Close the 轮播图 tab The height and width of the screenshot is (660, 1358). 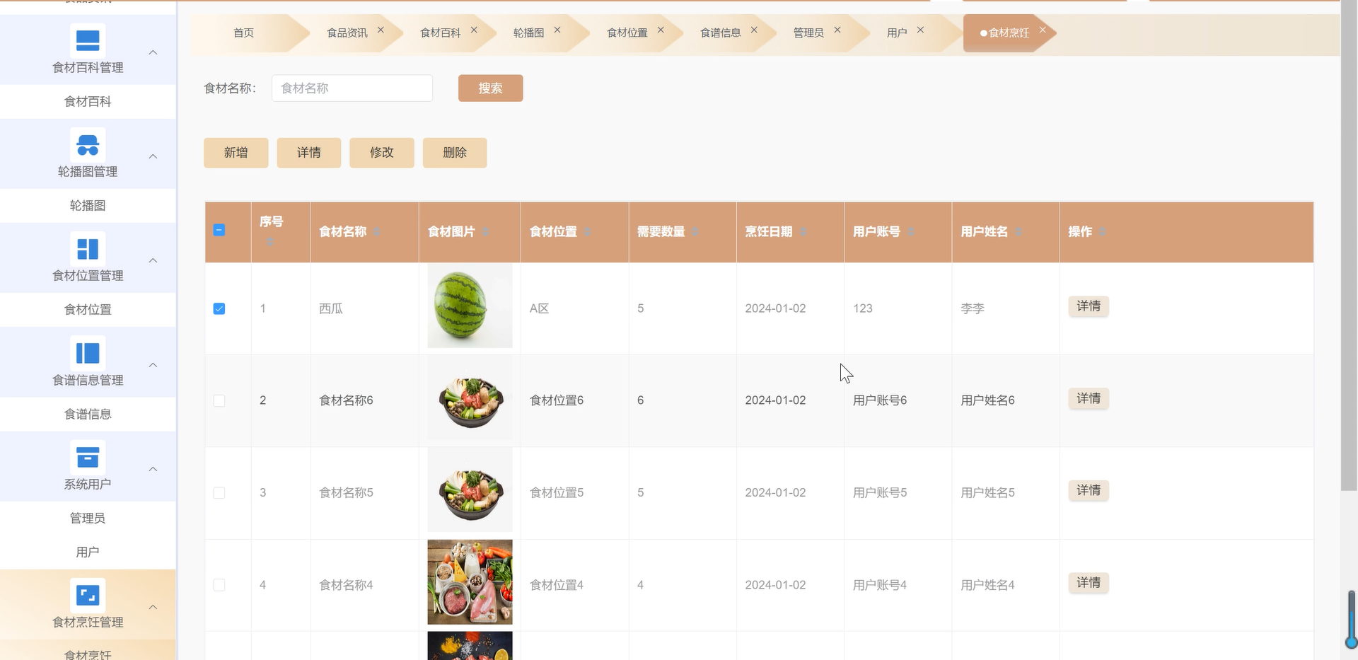pyautogui.click(x=557, y=30)
